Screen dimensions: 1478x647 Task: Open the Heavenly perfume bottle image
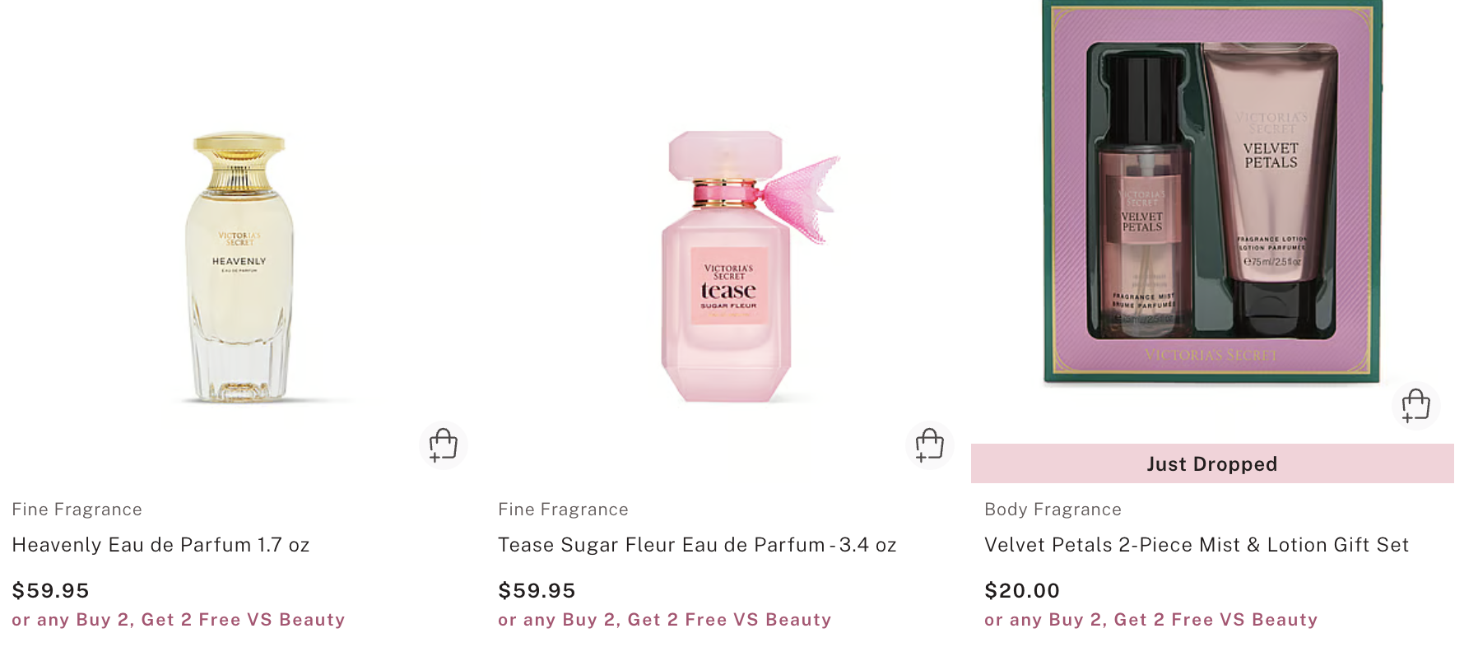(239, 268)
